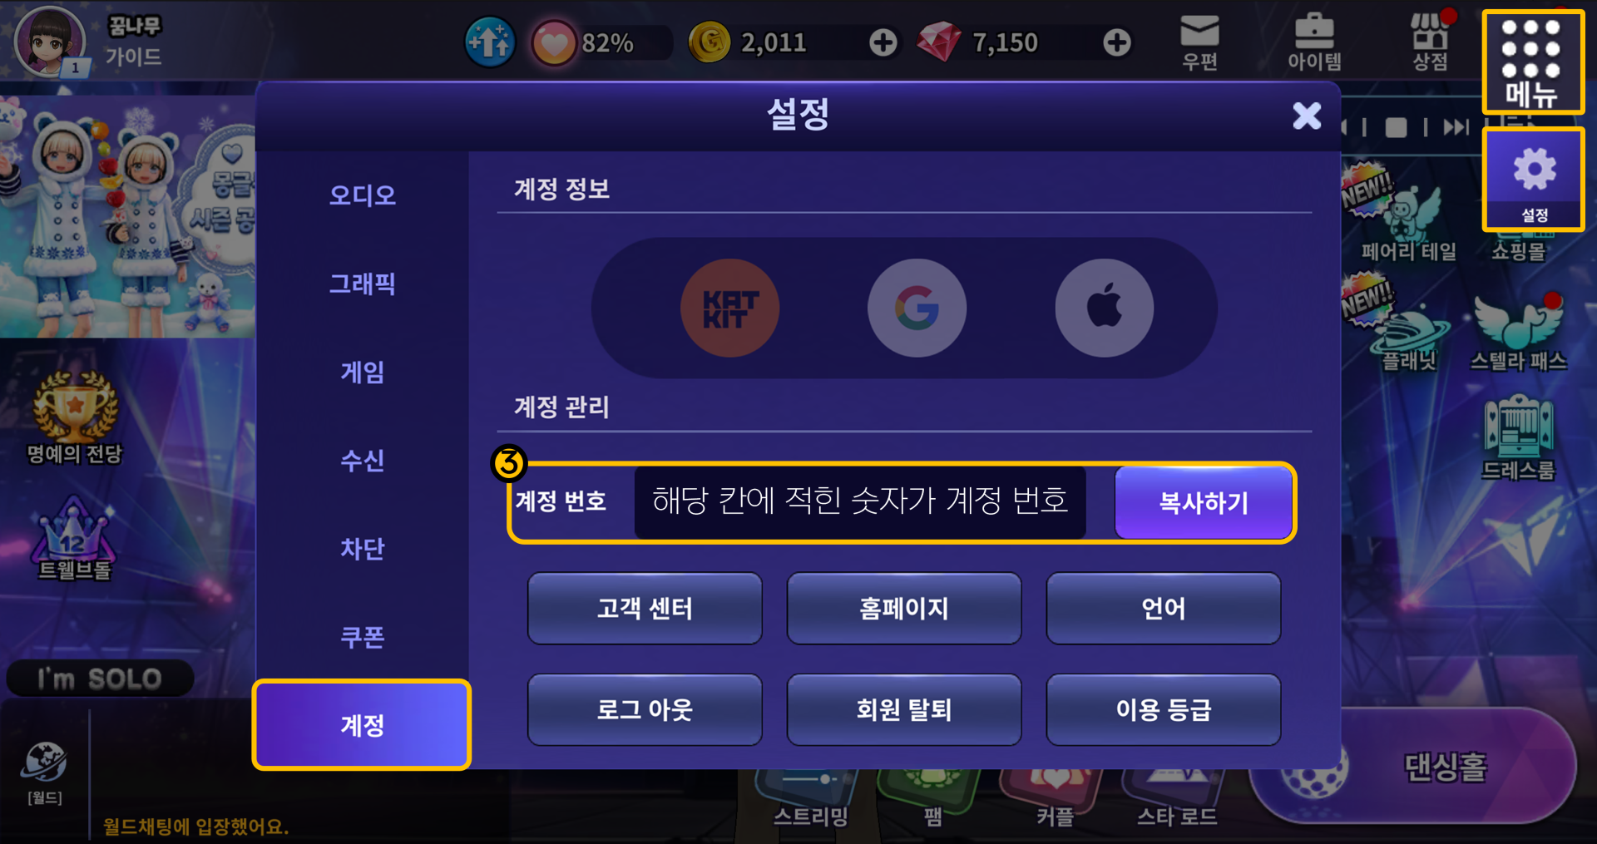Switch to the 오디오 settings tab
The height and width of the screenshot is (844, 1597).
pos(362,195)
